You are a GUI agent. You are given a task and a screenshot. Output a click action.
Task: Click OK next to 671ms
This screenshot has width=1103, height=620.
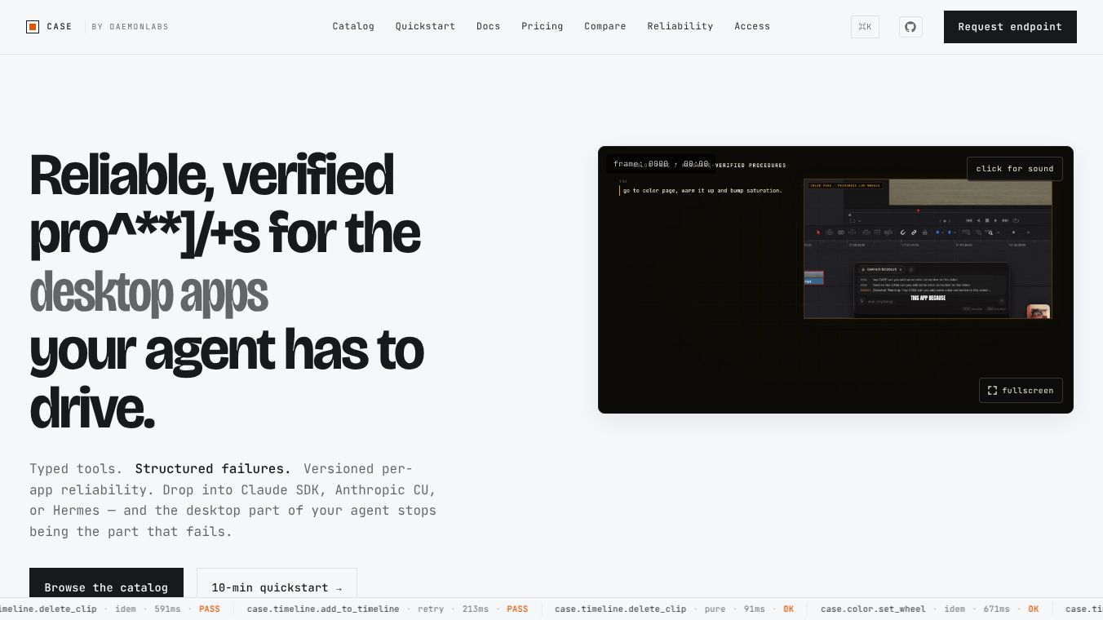coord(1034,609)
